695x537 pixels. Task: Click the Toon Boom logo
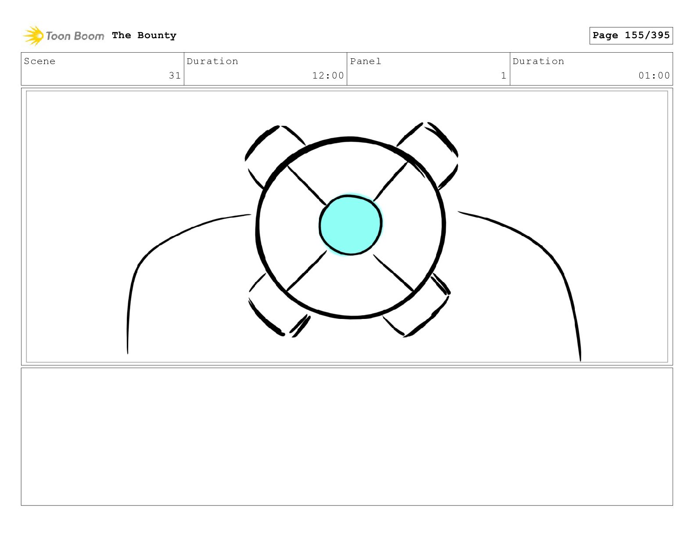coord(64,36)
